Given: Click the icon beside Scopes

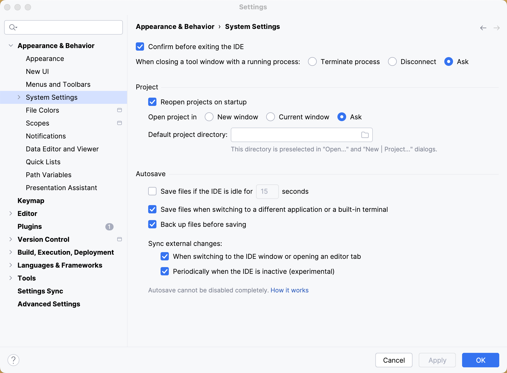Looking at the screenshot, I should (x=120, y=123).
